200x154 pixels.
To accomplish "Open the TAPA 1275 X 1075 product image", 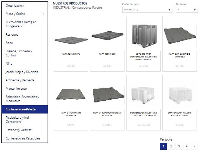I will click(71, 40).
